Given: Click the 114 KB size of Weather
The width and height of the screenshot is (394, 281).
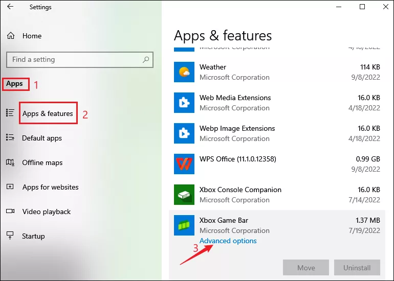Looking at the screenshot, I should (370, 67).
